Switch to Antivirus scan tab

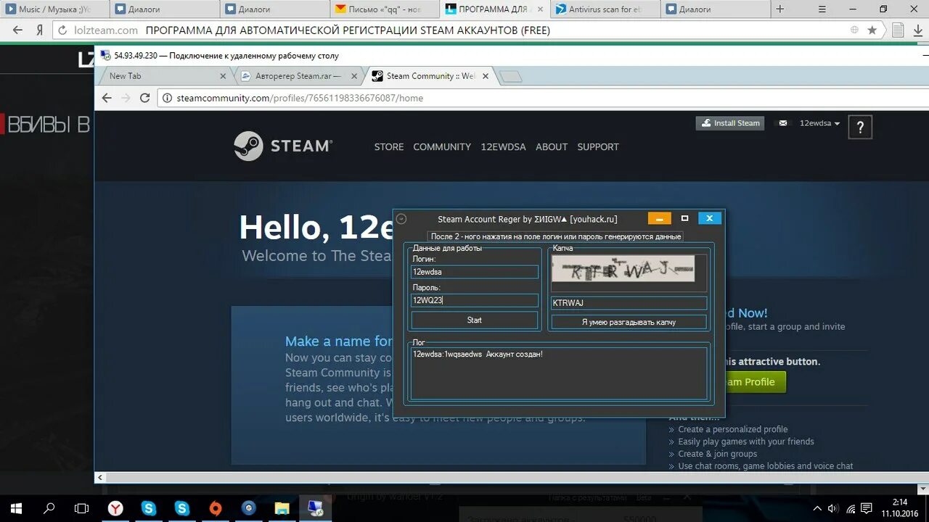tap(605, 9)
